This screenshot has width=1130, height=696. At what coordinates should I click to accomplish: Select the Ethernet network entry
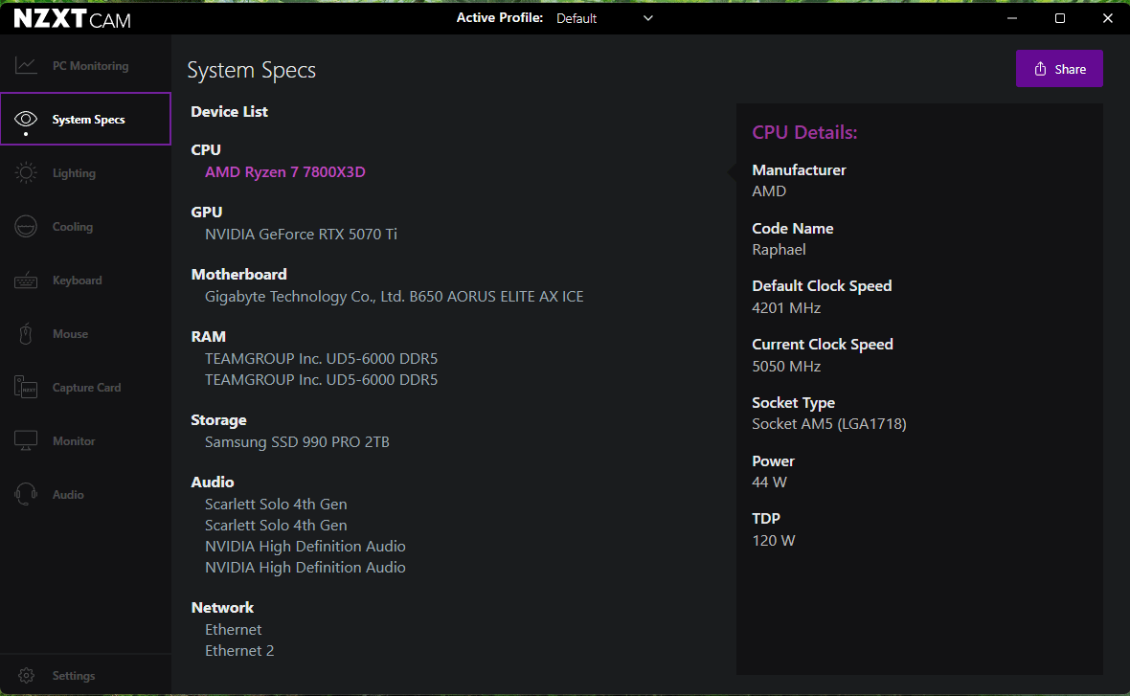point(233,630)
